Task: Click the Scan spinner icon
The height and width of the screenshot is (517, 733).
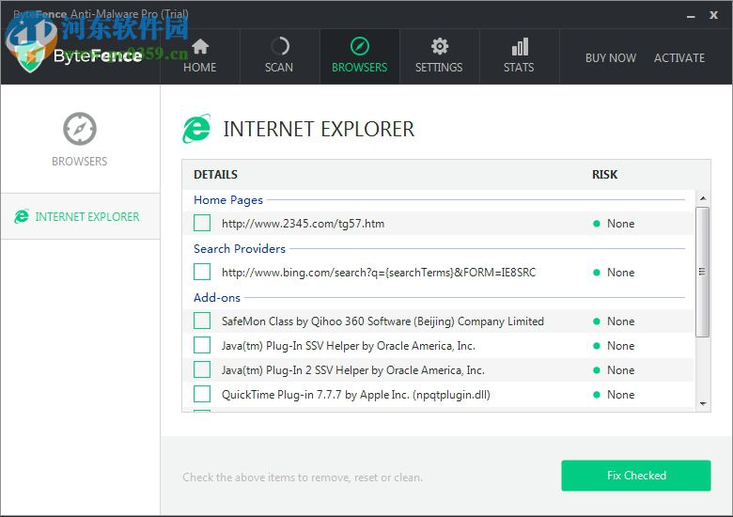Action: click(279, 46)
